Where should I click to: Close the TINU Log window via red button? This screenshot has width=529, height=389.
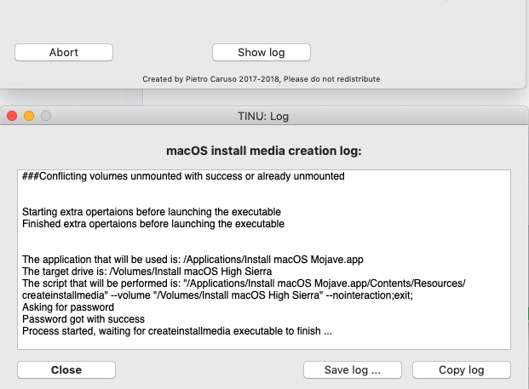[x=12, y=116]
